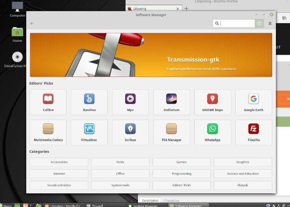Open a new tab in Firefox
Viewport: 290px width, 207px height.
186,9
